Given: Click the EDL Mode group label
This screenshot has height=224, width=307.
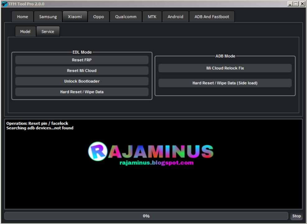Looking at the screenshot, I should coord(82,52).
